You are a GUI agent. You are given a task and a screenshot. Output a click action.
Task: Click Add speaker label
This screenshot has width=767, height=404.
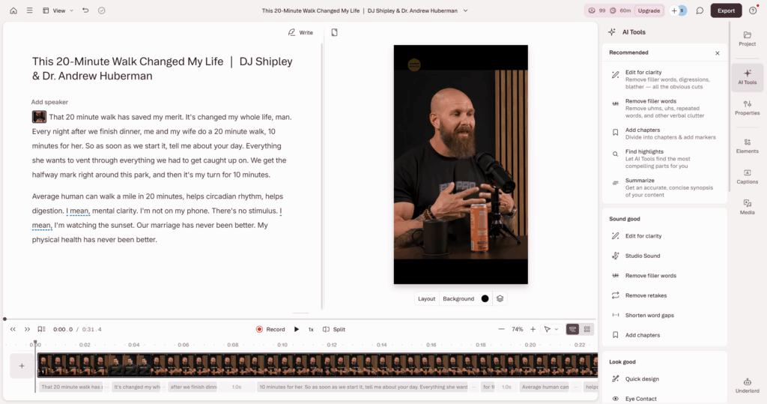click(49, 102)
